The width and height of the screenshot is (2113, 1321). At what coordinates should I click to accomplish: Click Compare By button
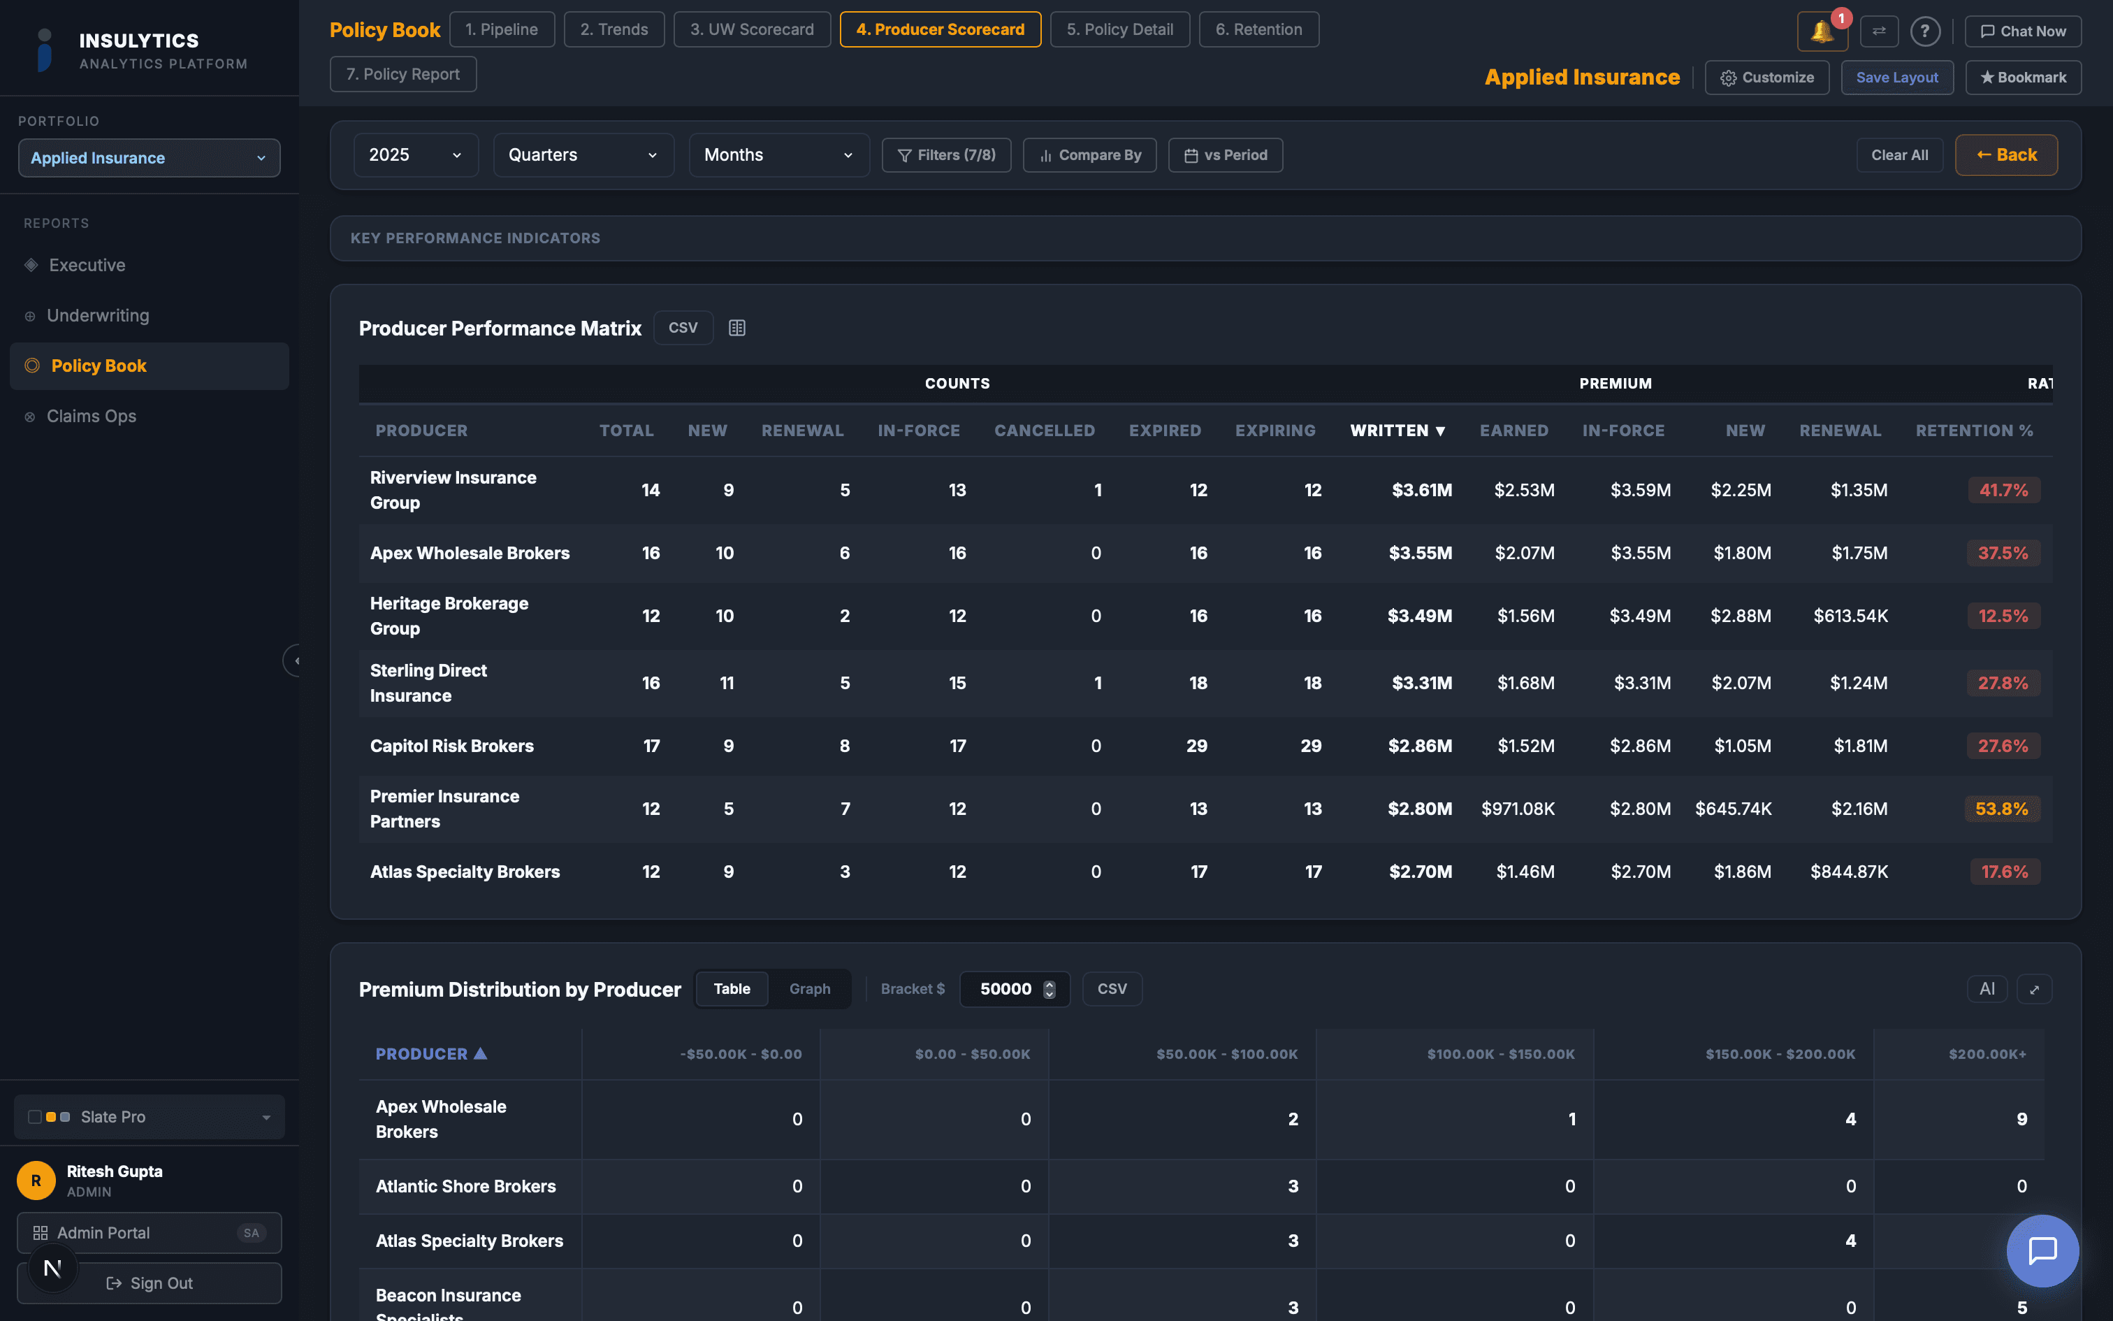tap(1089, 155)
